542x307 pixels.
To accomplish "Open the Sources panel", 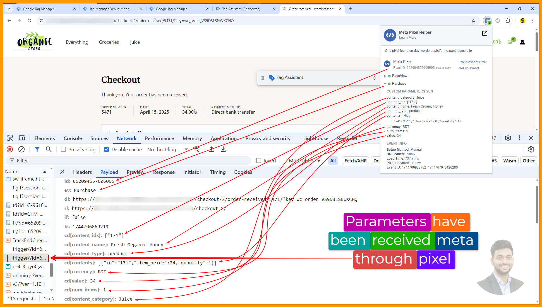I will click(x=99, y=138).
